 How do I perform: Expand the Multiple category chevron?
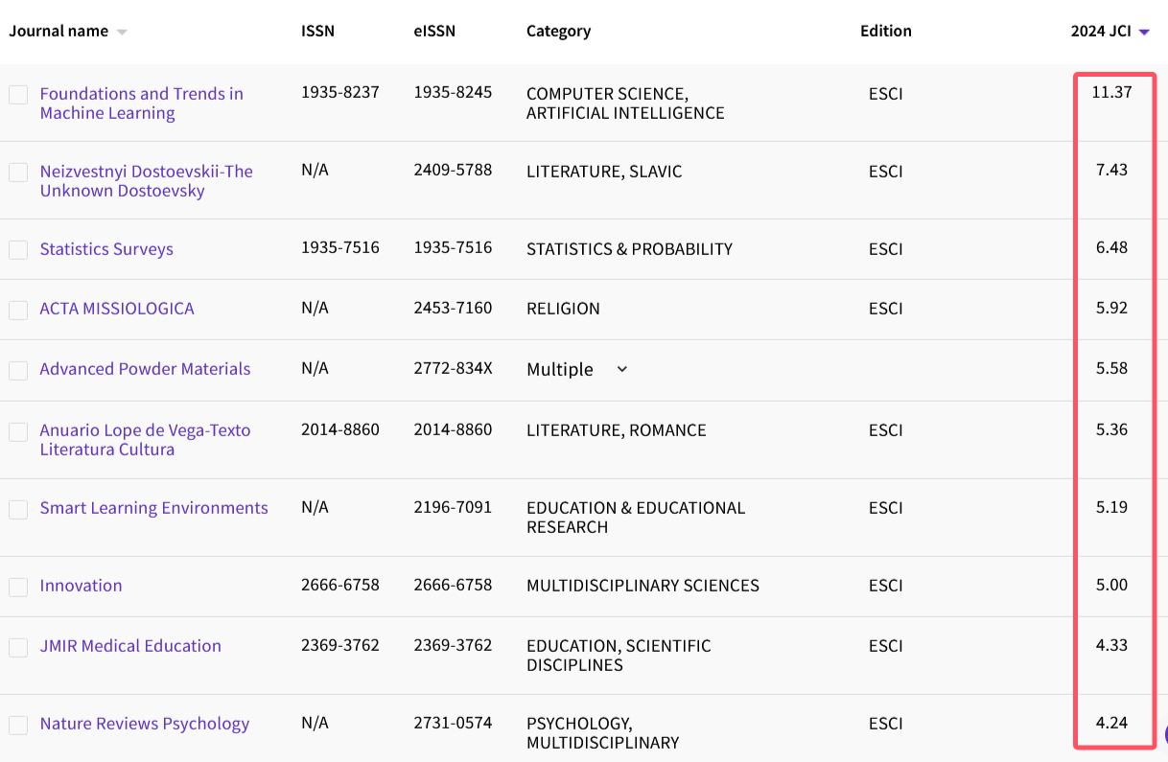[621, 369]
